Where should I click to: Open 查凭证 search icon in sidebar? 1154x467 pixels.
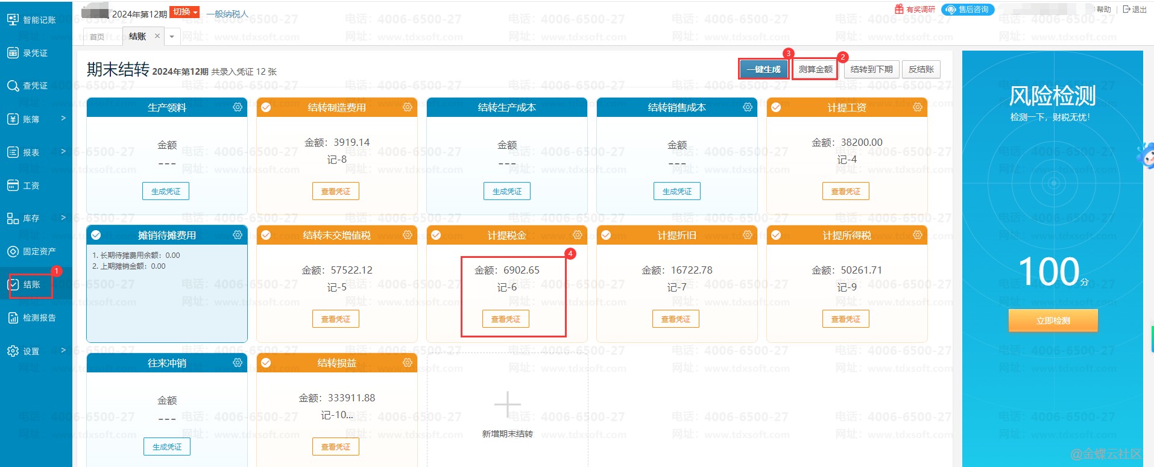(x=13, y=86)
